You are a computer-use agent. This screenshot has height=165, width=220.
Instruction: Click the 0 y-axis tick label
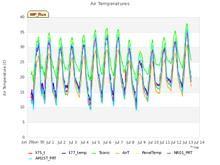[x=23, y=137]
